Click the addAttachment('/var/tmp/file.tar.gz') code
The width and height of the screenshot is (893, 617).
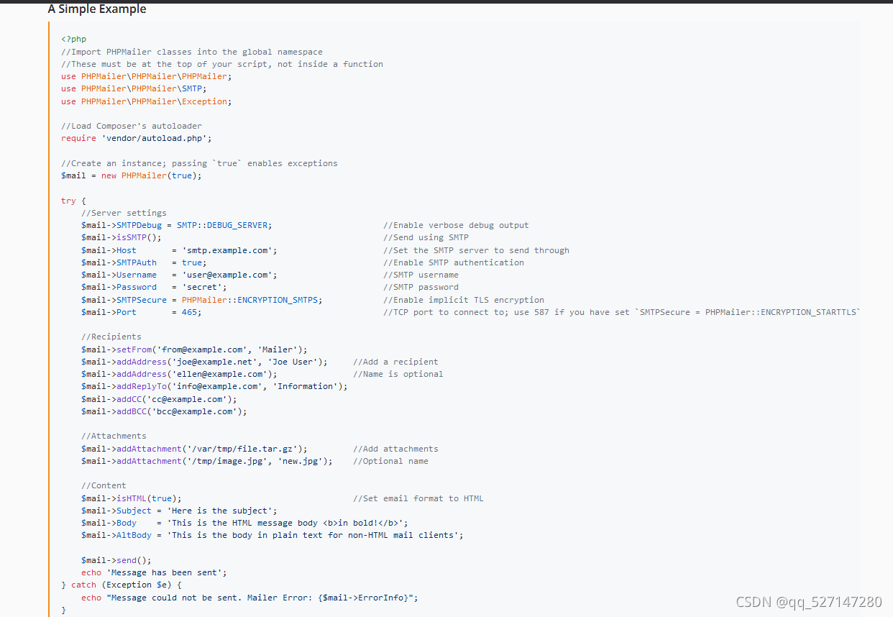194,449
